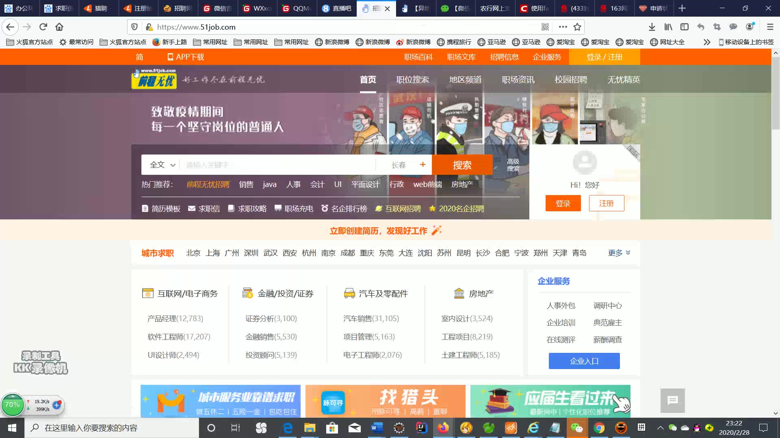The width and height of the screenshot is (780, 438).
Task: Click the 注册 button
Action: tap(607, 203)
